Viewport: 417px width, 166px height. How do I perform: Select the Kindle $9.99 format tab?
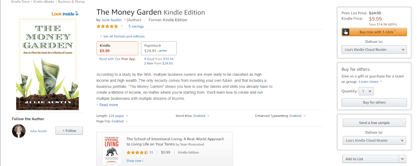tap(117, 48)
